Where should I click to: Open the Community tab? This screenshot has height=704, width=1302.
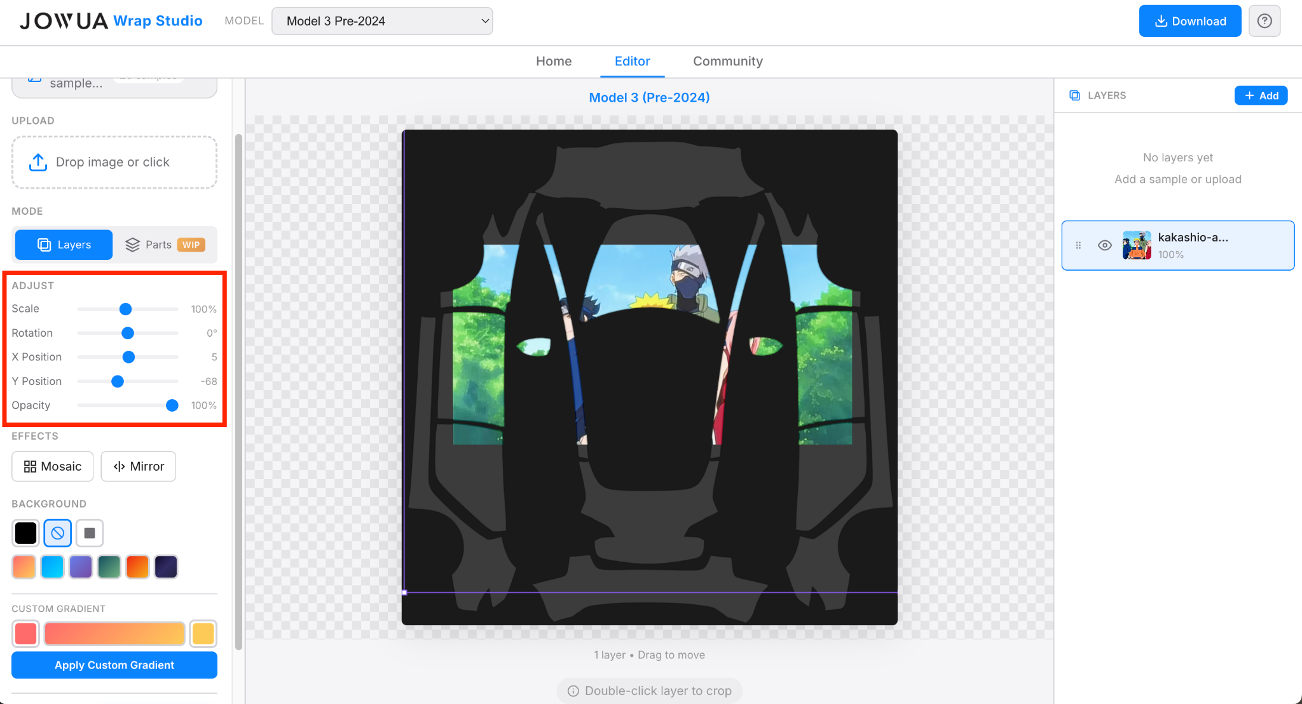[x=727, y=61]
